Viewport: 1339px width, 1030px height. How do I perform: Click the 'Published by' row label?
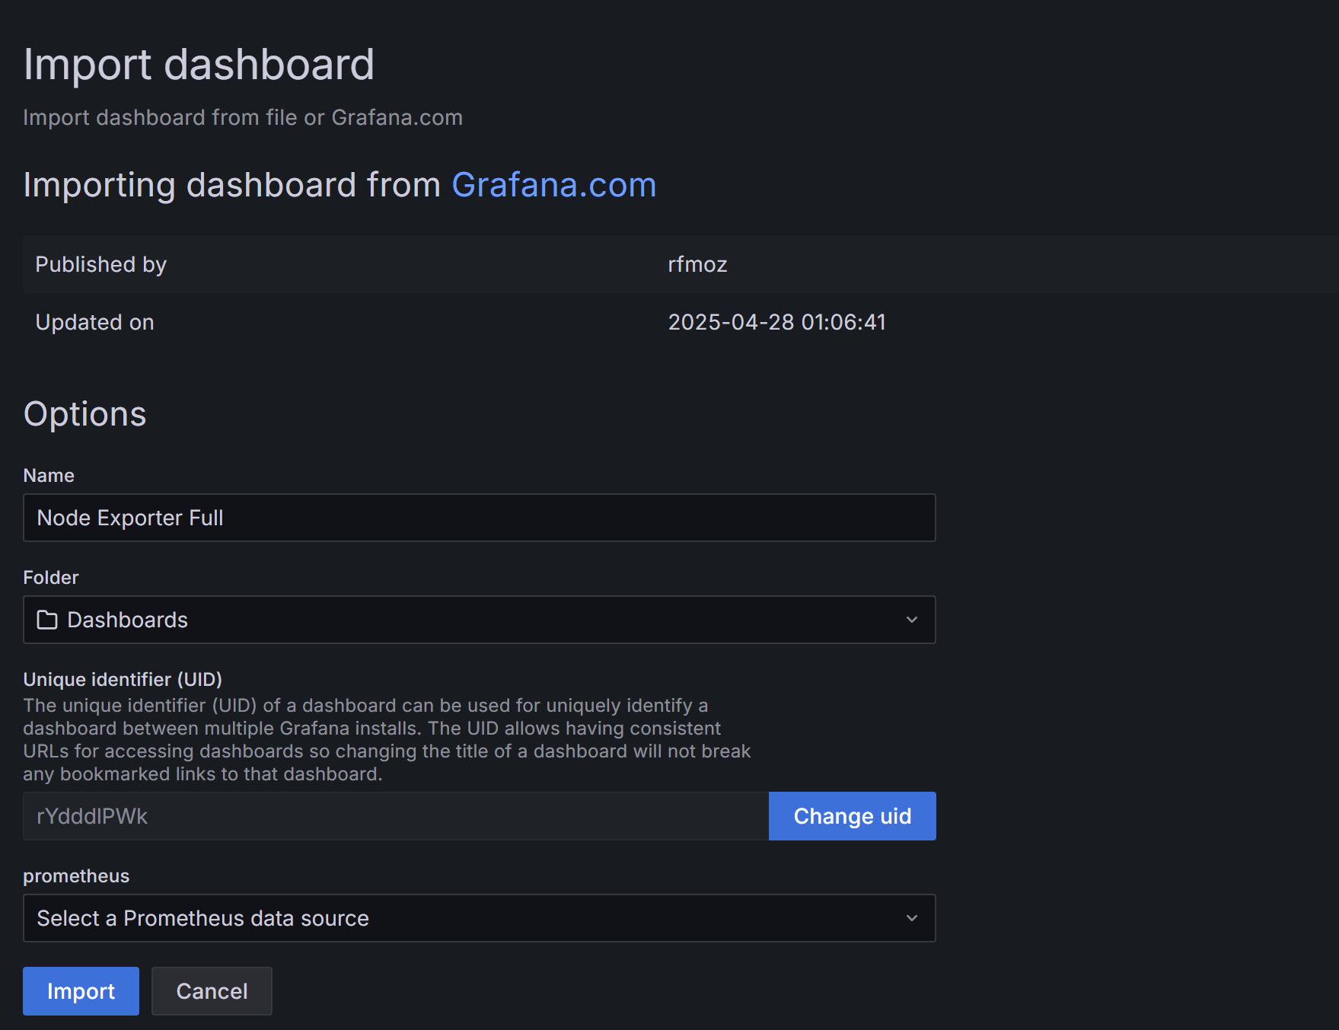tap(100, 264)
